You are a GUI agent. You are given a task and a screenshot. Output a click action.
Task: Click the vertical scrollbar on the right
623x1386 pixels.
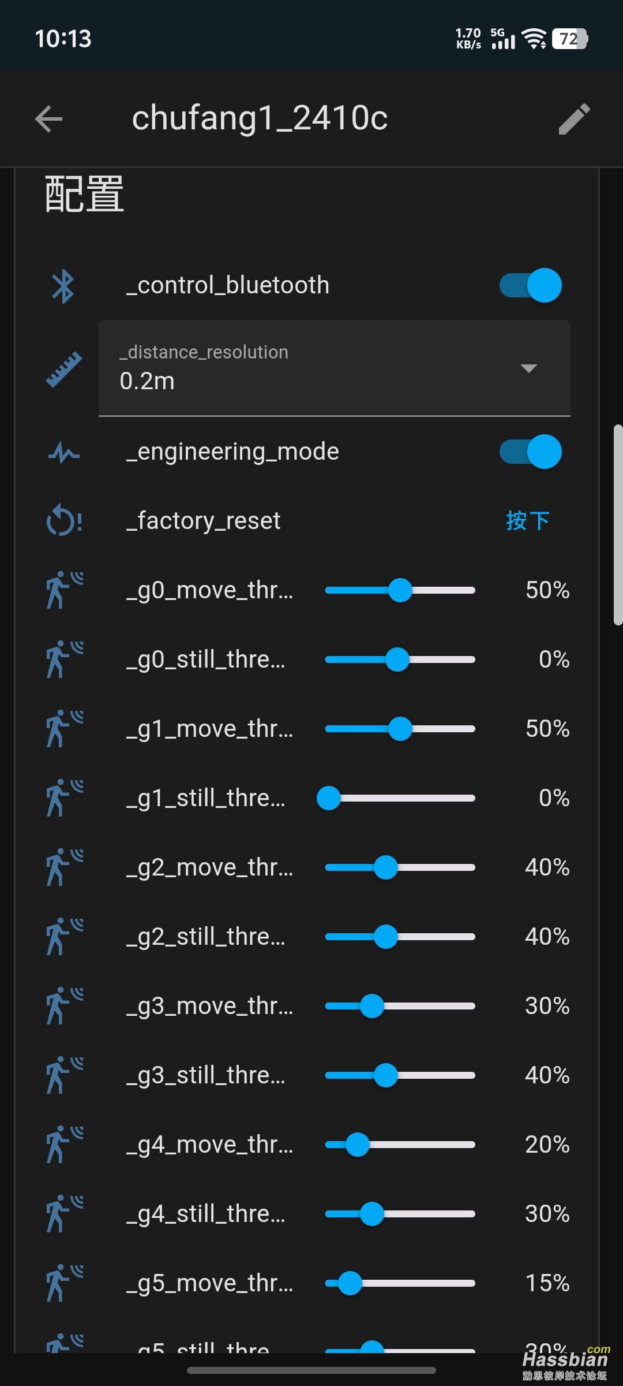click(618, 525)
